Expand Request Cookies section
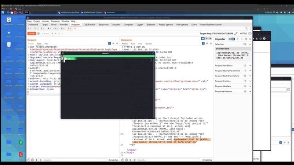 [x=250, y=81]
